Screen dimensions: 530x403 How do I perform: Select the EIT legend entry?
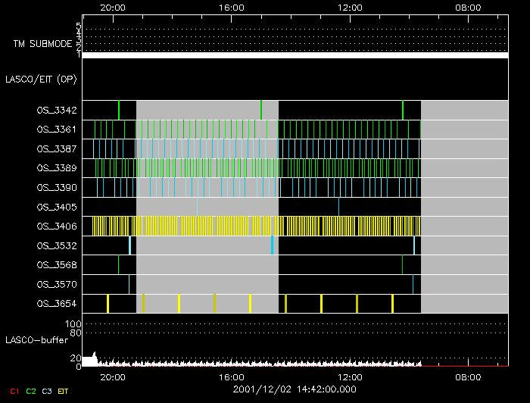point(64,391)
